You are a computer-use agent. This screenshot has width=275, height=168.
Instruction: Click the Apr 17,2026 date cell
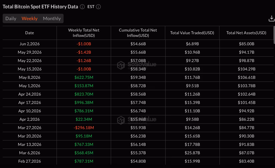pyautogui.click(x=30, y=103)
